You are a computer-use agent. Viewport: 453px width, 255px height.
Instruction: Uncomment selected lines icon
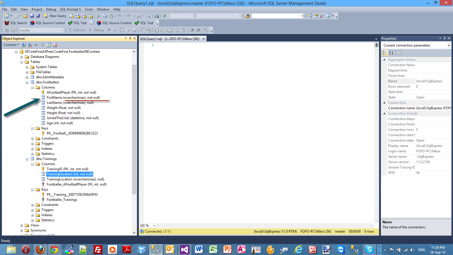184,30
